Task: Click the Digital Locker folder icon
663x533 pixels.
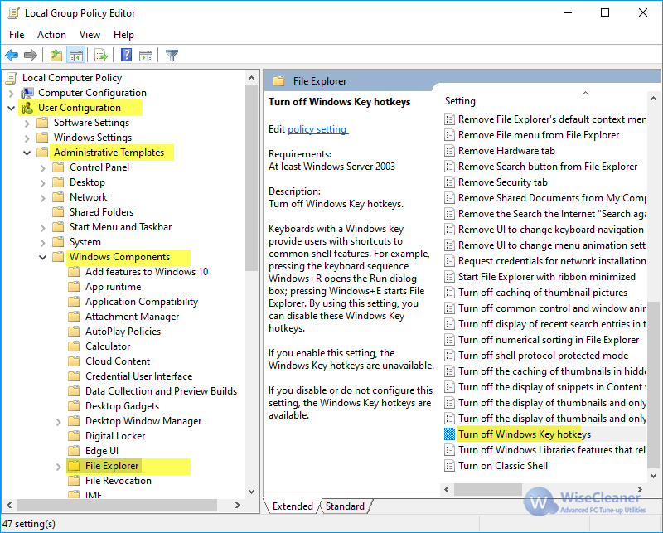Action: (x=74, y=436)
